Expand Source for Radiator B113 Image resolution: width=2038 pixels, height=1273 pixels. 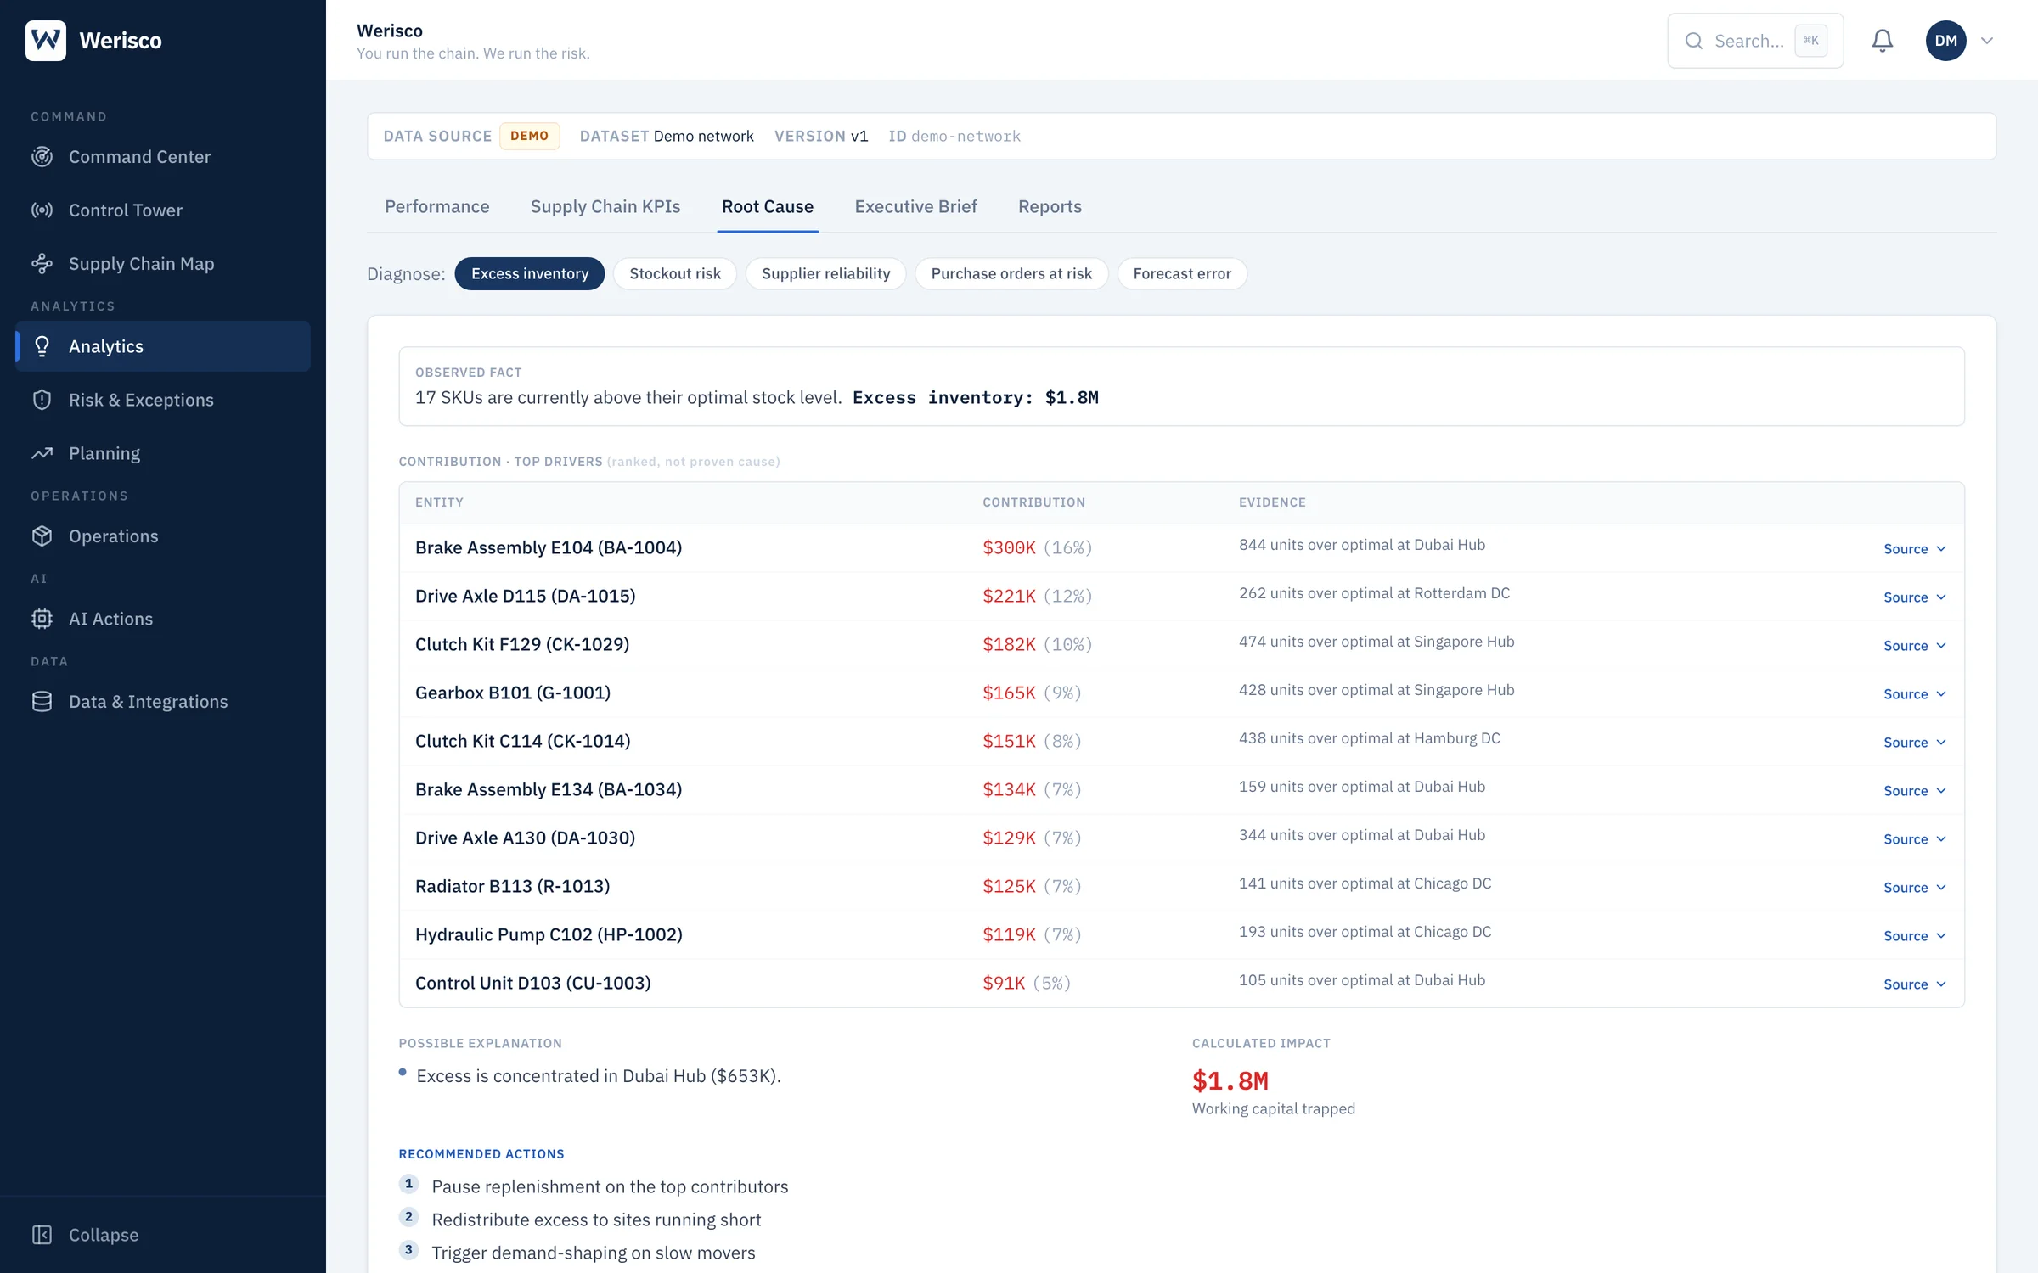1914,888
